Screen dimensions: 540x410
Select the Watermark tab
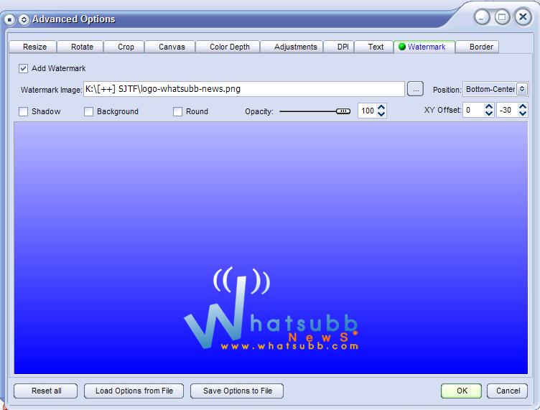[424, 47]
